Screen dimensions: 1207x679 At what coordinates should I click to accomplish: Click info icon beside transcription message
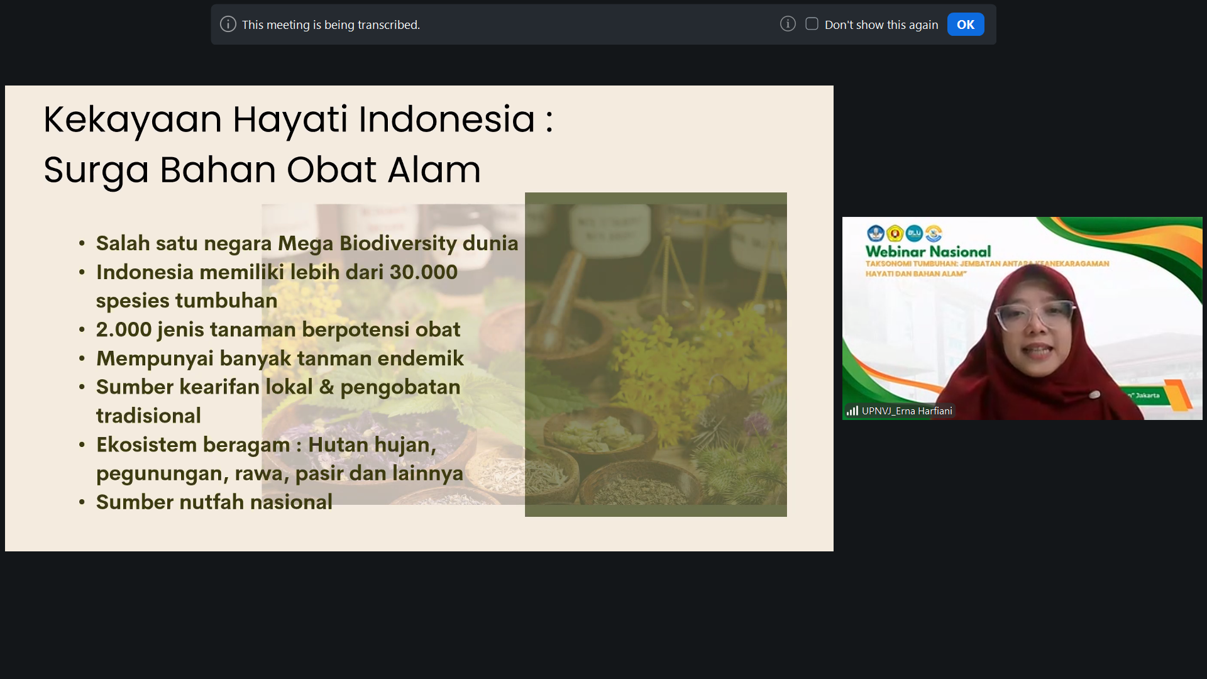(228, 25)
